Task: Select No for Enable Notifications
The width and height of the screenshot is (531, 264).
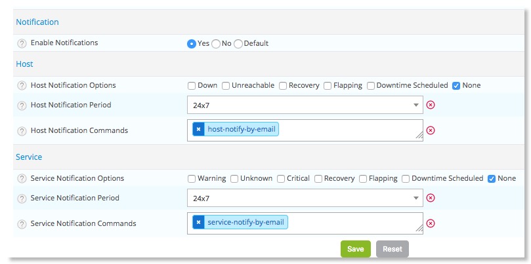Action: (216, 44)
